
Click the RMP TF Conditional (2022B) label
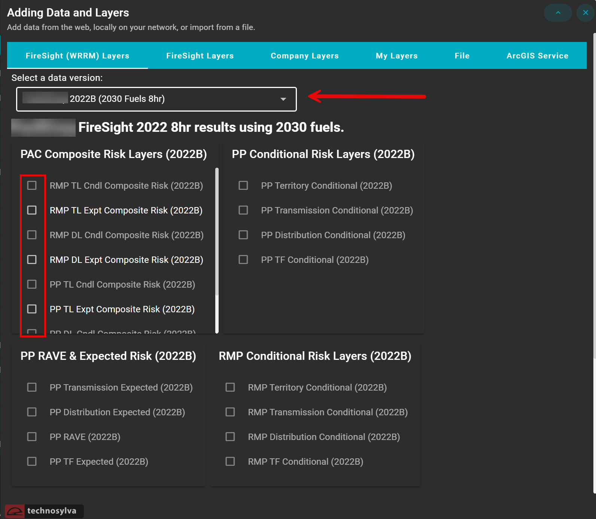(x=305, y=462)
